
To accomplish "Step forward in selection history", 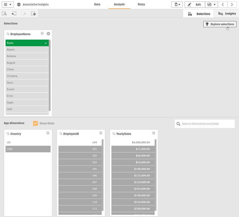I will pos(23,13).
